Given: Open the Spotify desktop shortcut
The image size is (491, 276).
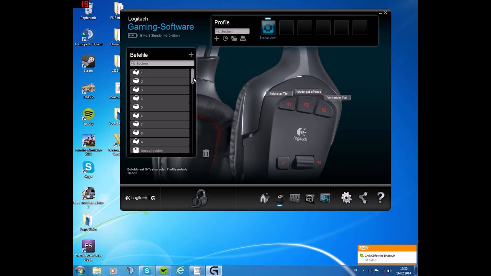Looking at the screenshot, I should (88, 117).
